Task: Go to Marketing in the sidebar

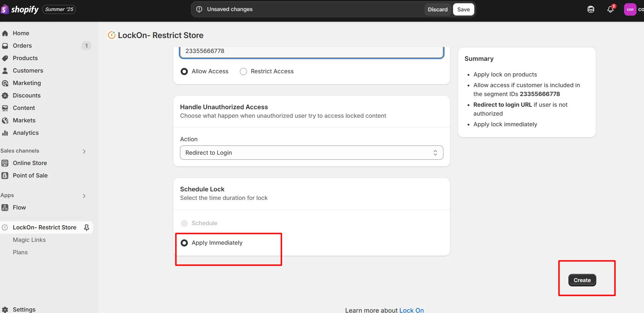Action: point(27,83)
